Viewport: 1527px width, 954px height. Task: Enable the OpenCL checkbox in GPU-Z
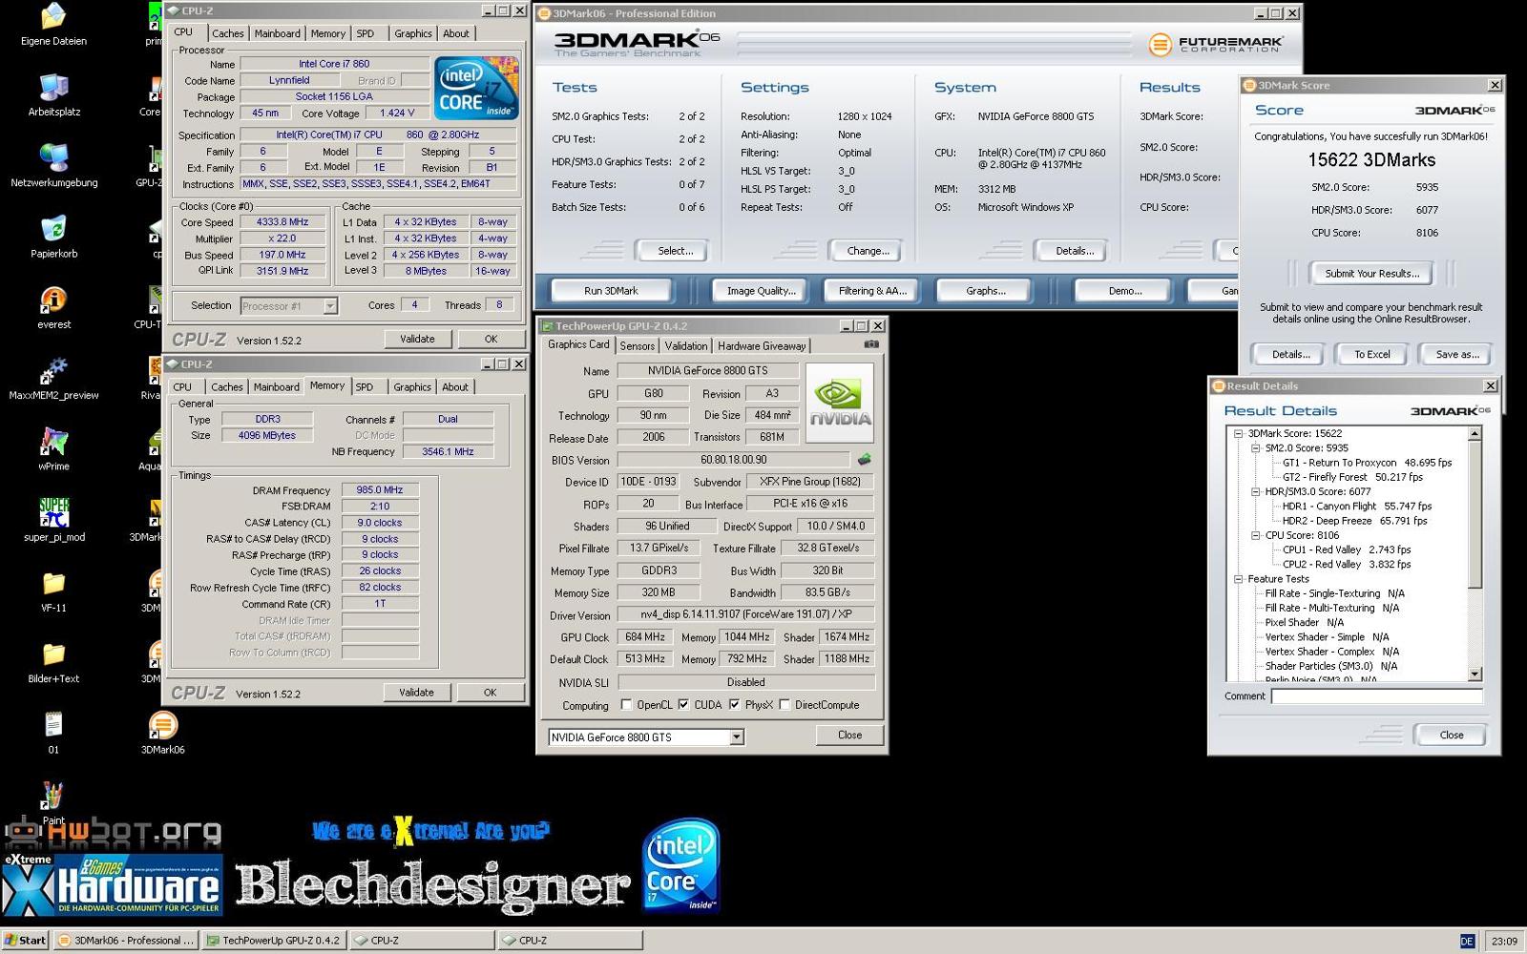(x=626, y=705)
